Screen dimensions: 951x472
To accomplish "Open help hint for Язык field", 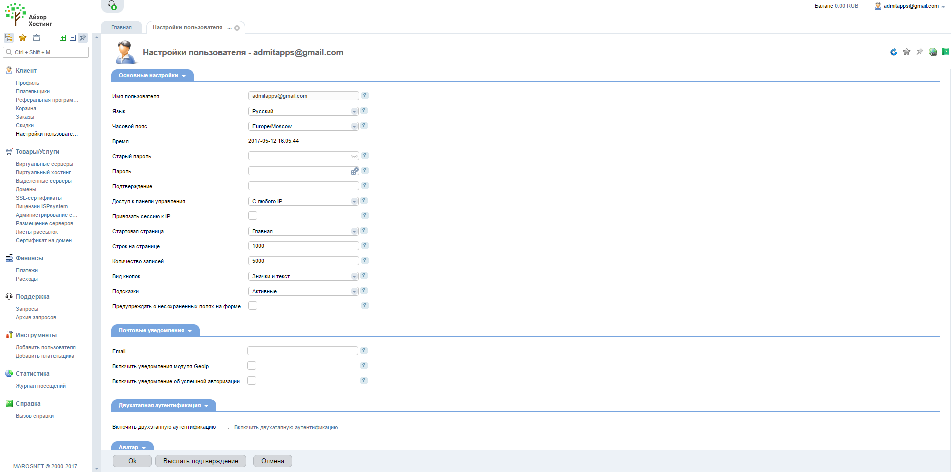I will 364,110.
